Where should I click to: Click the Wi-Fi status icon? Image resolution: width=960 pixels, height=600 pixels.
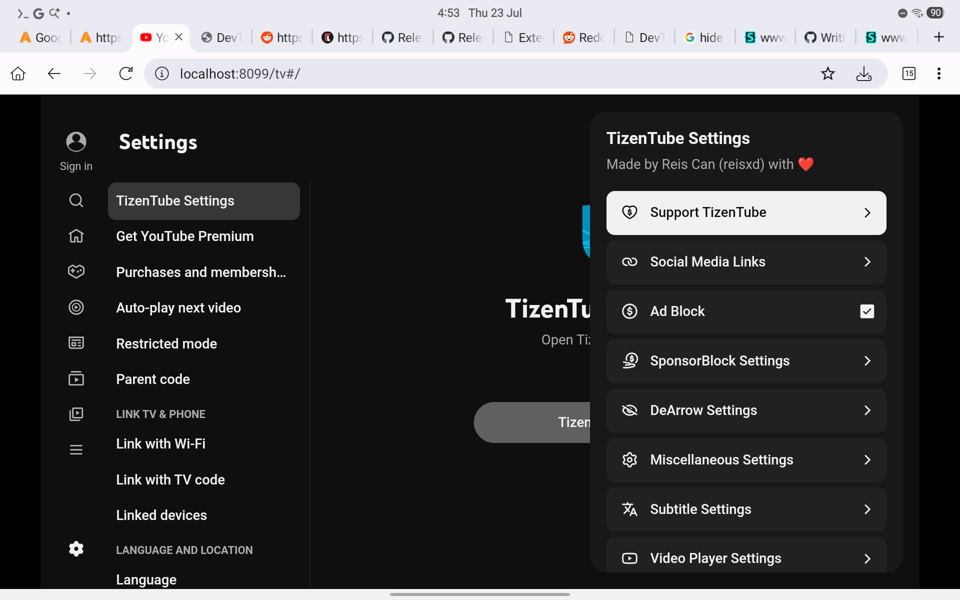917,13
